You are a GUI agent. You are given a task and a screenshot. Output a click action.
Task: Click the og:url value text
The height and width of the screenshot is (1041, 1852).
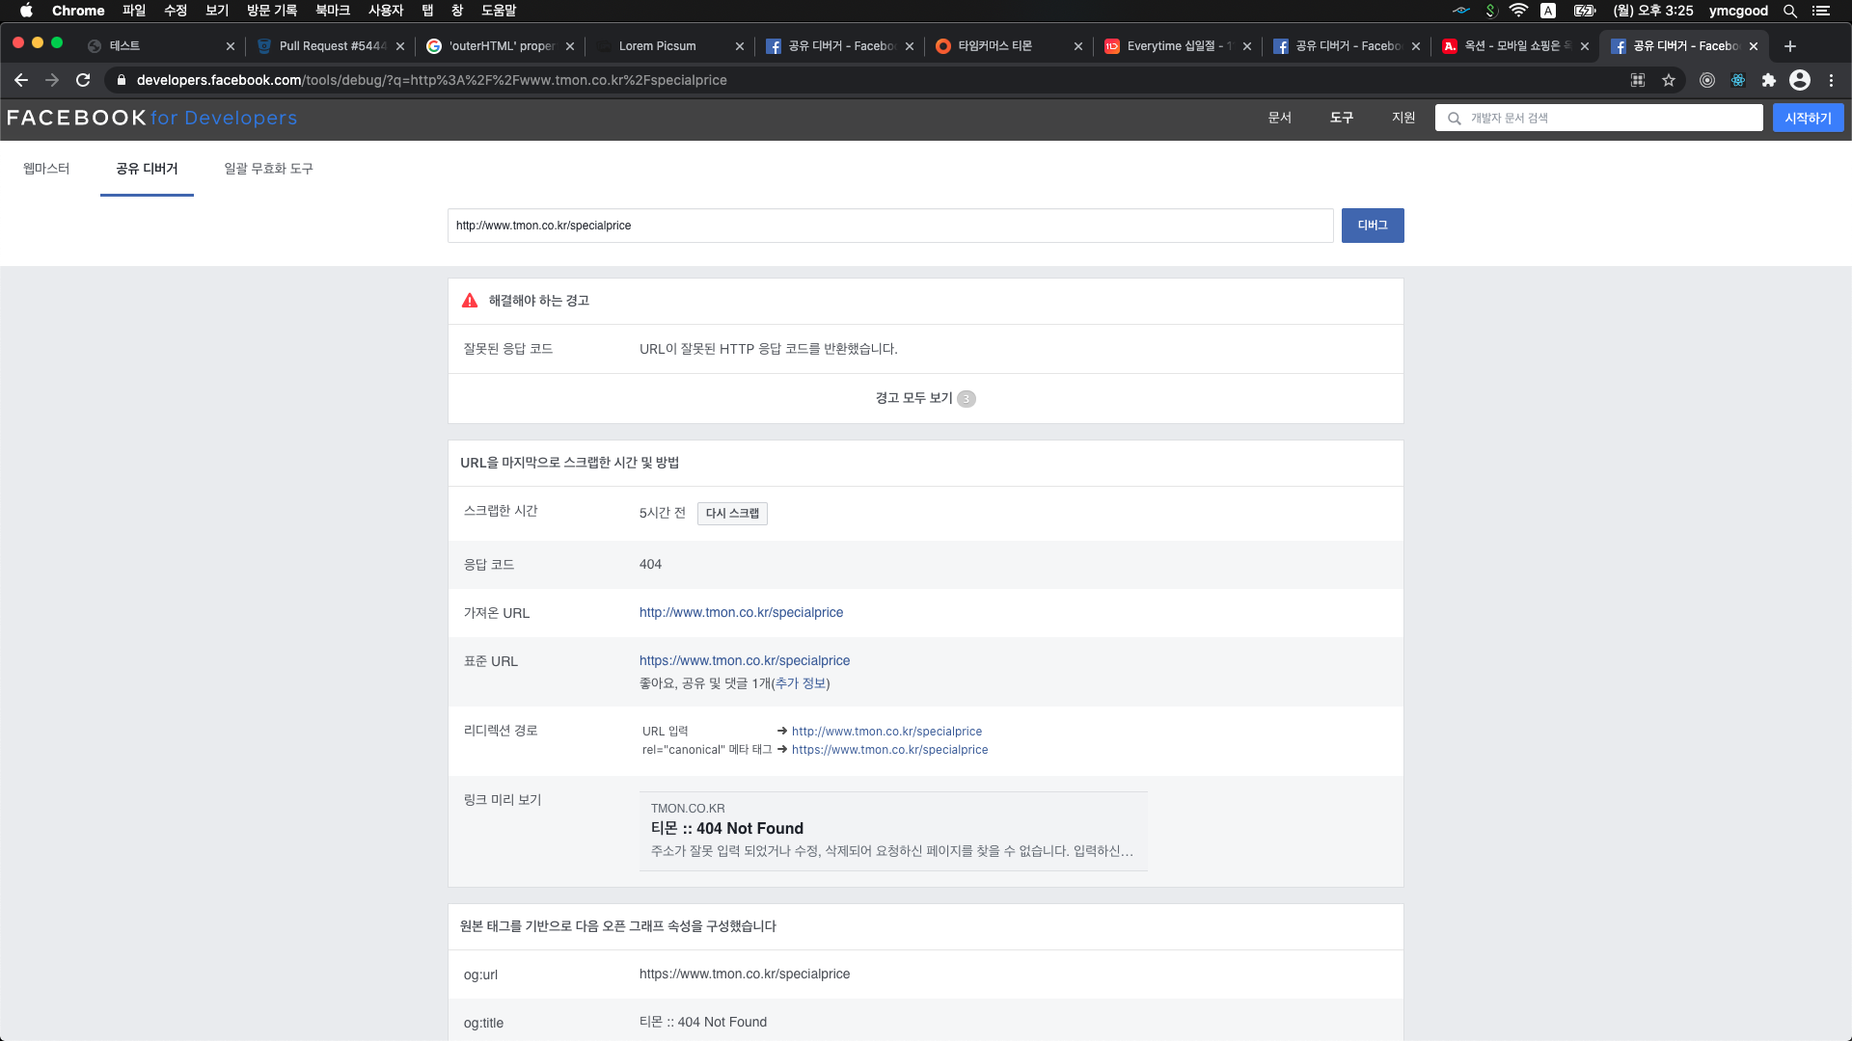click(x=745, y=974)
